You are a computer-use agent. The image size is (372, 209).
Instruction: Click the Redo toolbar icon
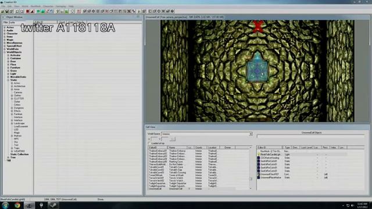tap(22, 11)
